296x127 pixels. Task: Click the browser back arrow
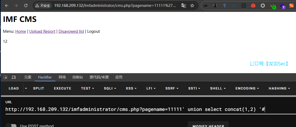click(7, 6)
